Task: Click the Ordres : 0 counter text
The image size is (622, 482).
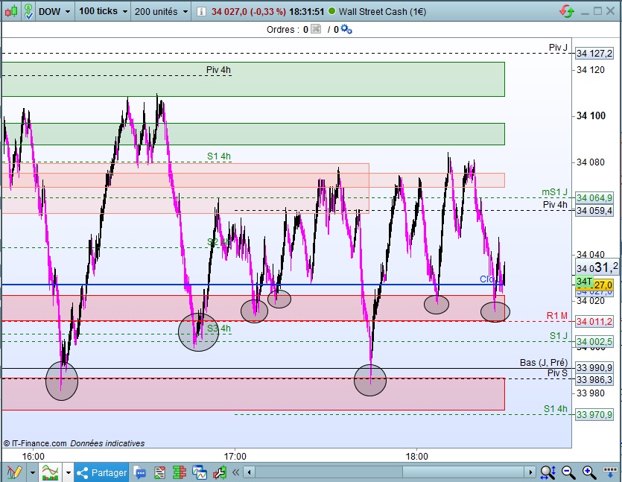Action: [x=288, y=29]
